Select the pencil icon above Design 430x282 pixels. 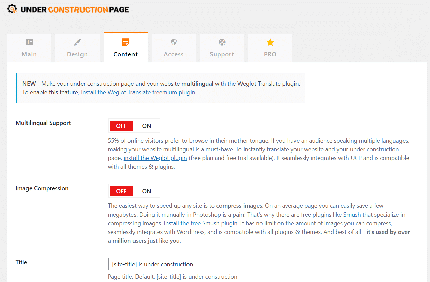tap(77, 42)
